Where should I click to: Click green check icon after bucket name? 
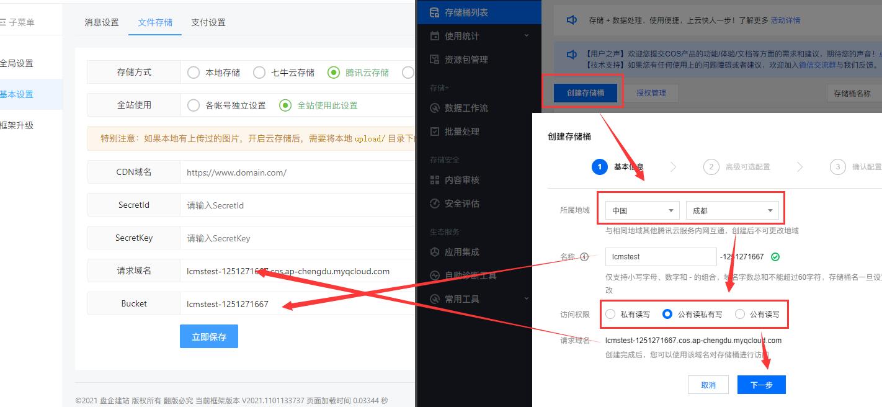775,257
